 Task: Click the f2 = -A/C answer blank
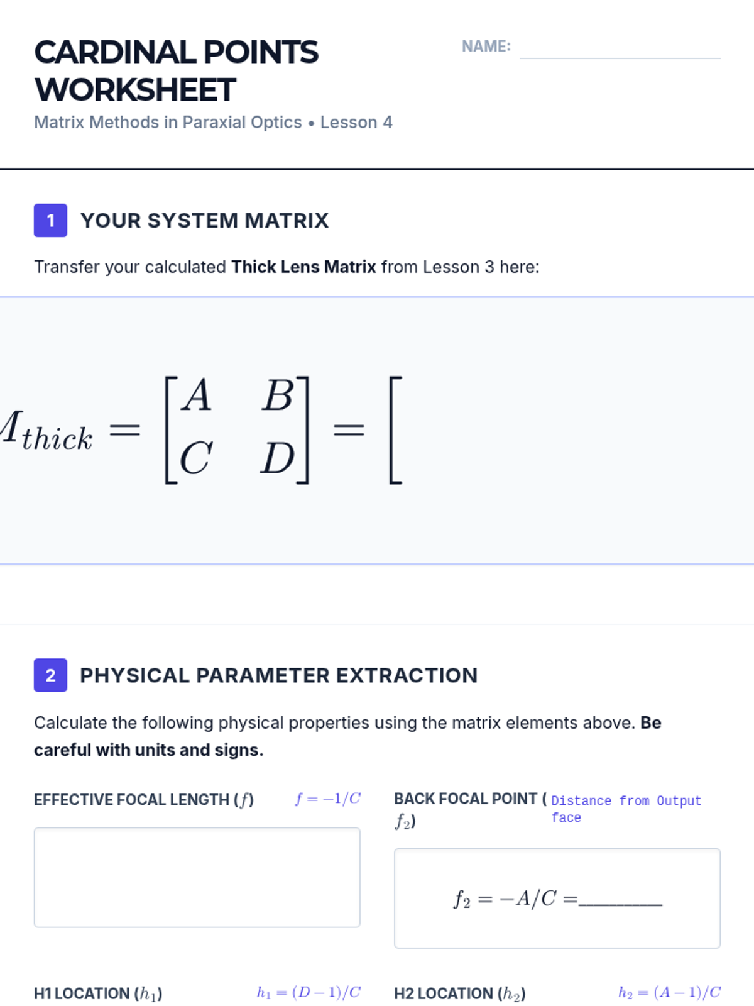(620, 900)
